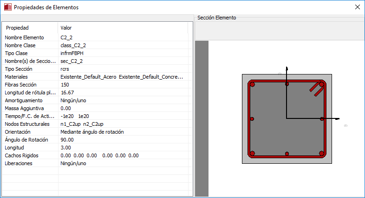Select the Fibras Sección value 150
365x198 pixels.
[x=65, y=85]
